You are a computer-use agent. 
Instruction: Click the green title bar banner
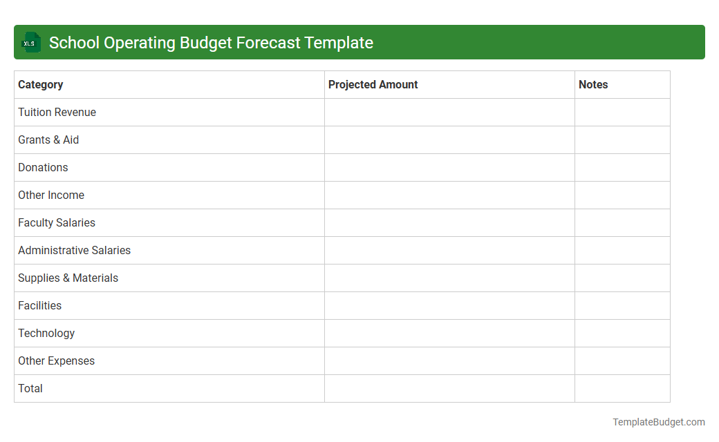(x=359, y=42)
